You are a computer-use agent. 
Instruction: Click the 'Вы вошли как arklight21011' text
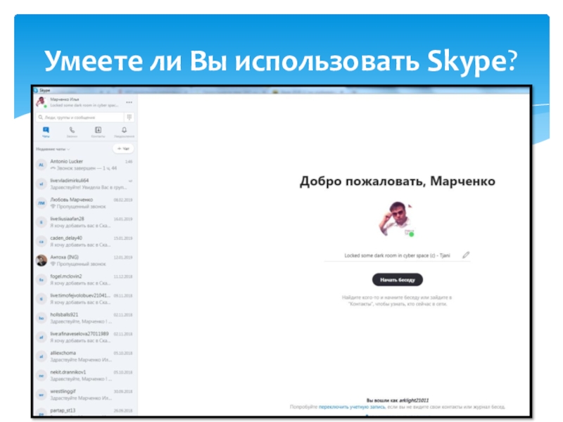398,400
